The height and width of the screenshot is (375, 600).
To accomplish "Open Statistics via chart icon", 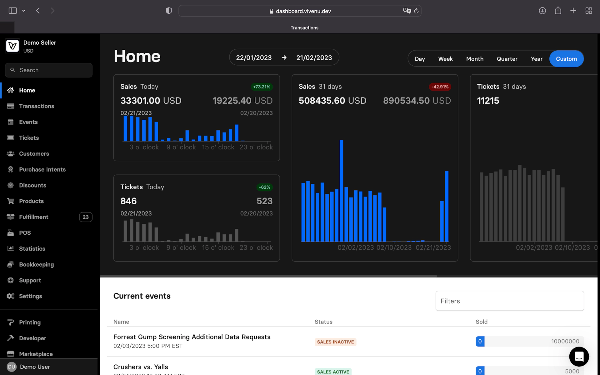I will tap(11, 249).
